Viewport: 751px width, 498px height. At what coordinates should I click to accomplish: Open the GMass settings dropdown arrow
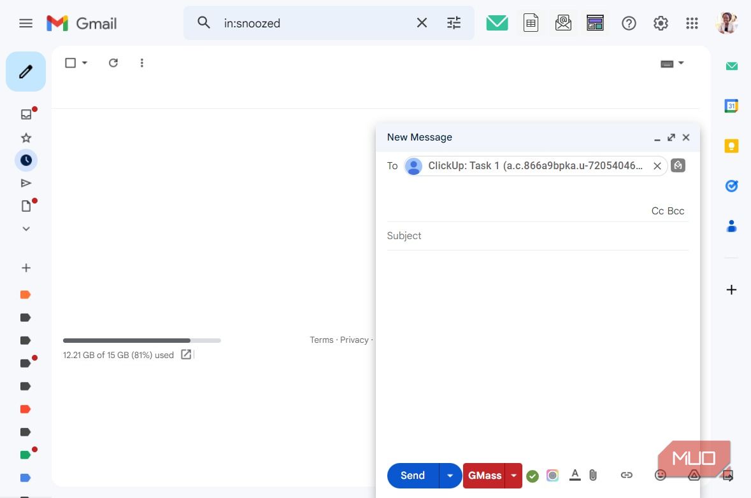pyautogui.click(x=513, y=476)
